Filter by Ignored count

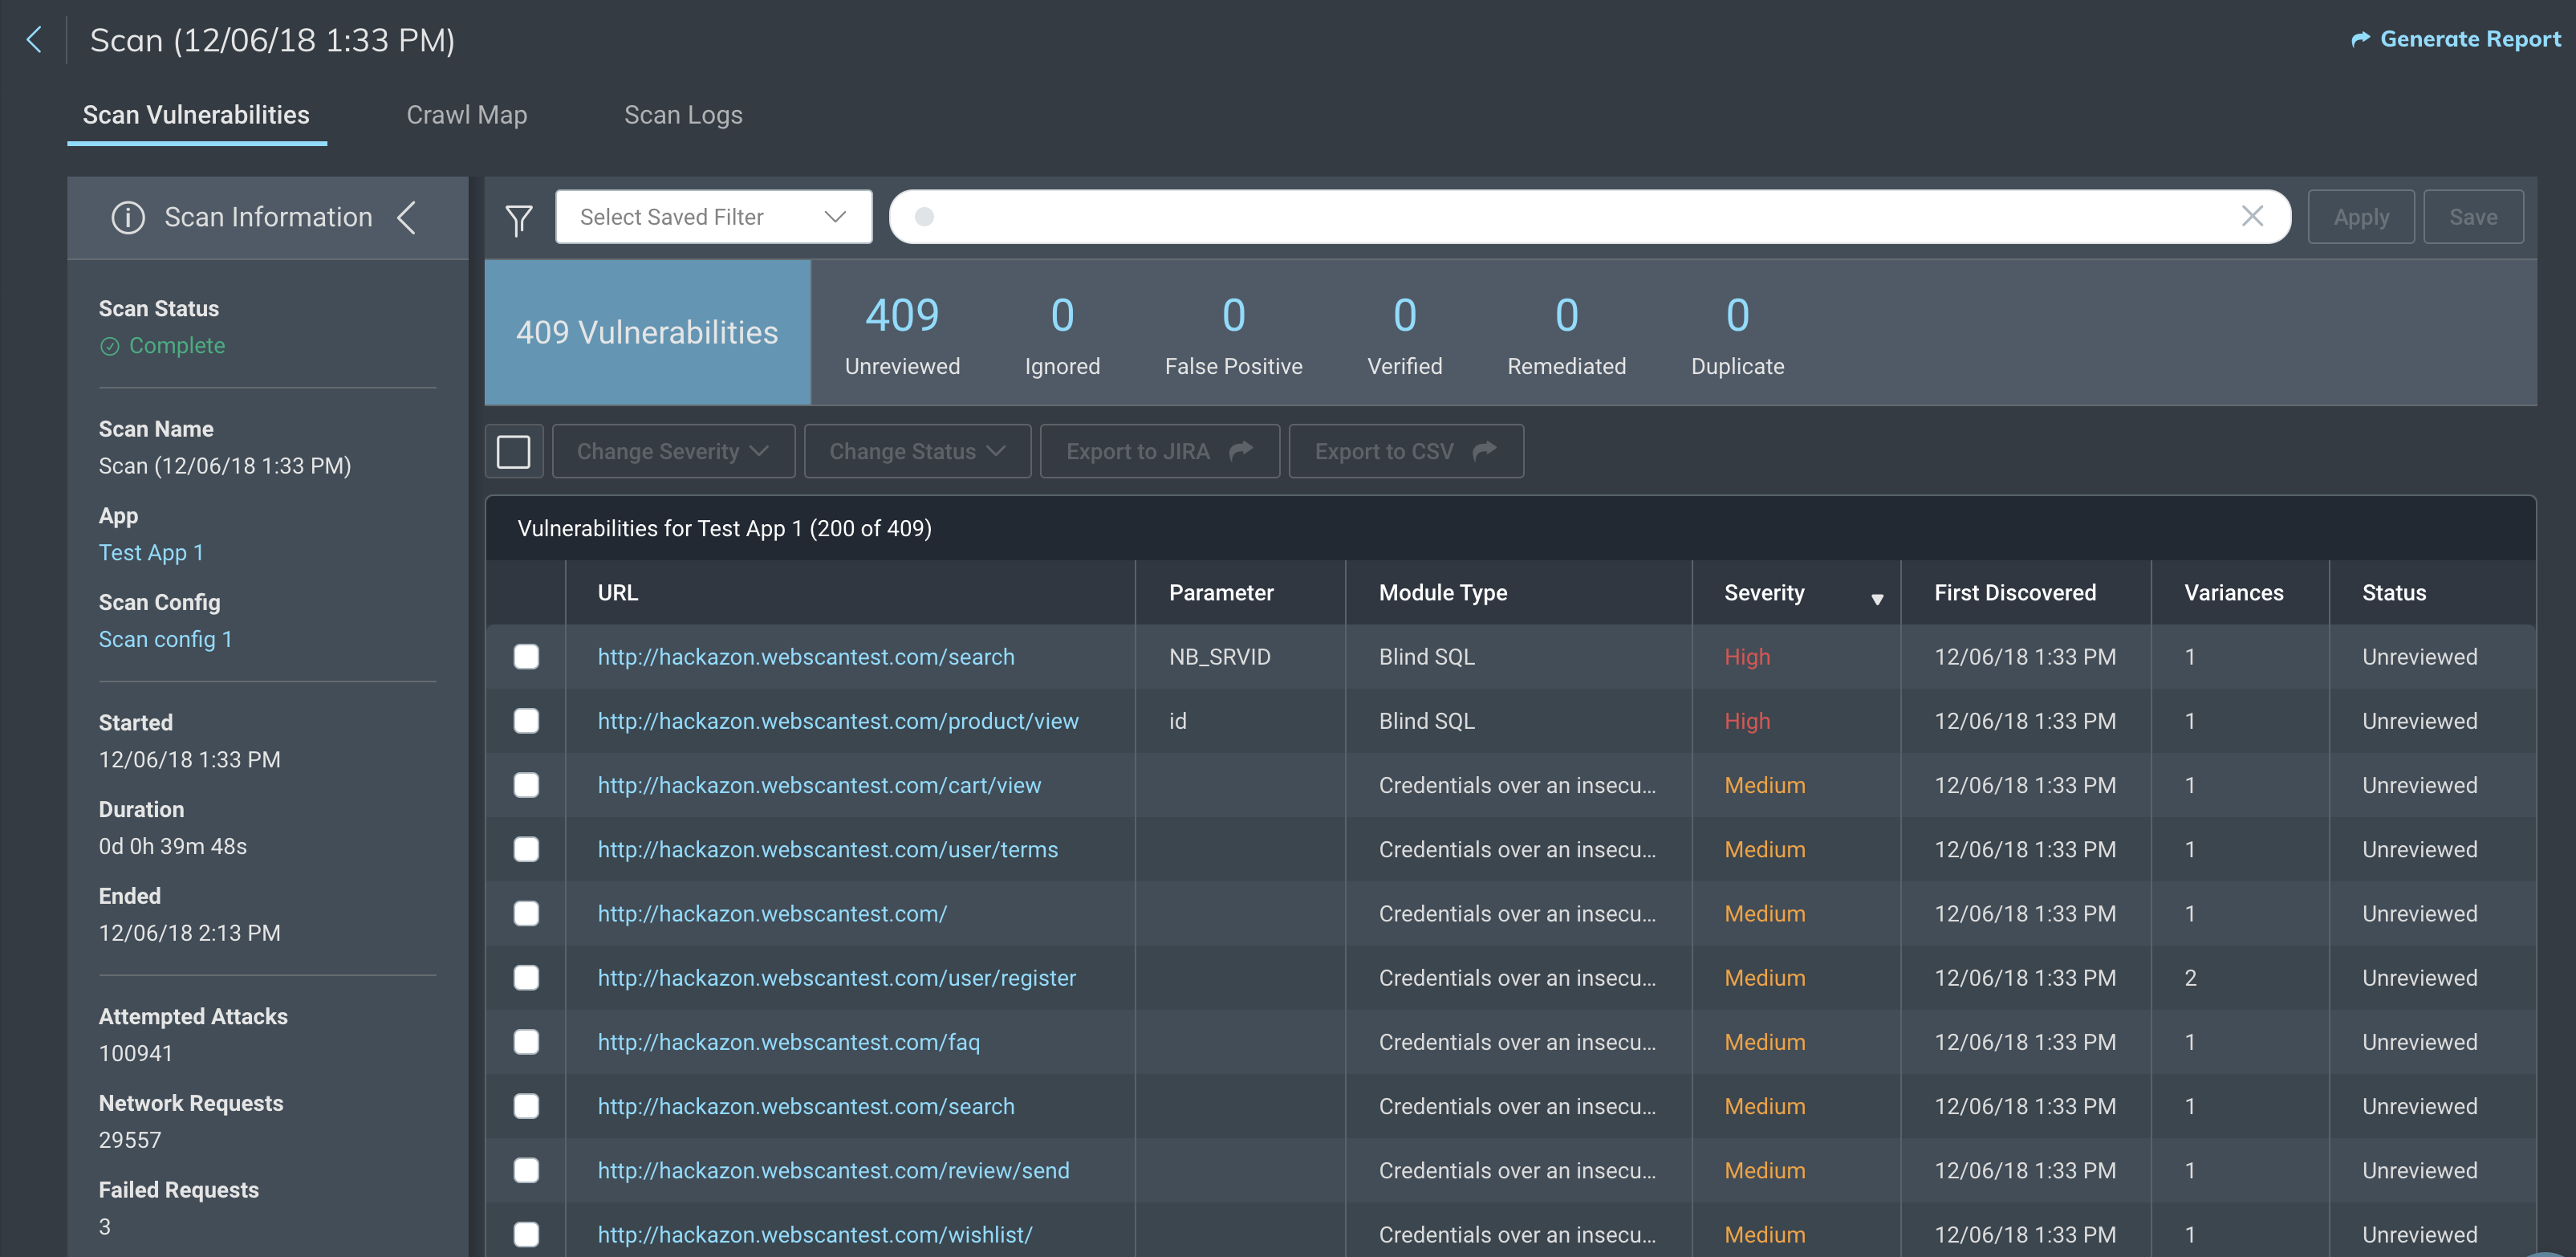[x=1062, y=335]
